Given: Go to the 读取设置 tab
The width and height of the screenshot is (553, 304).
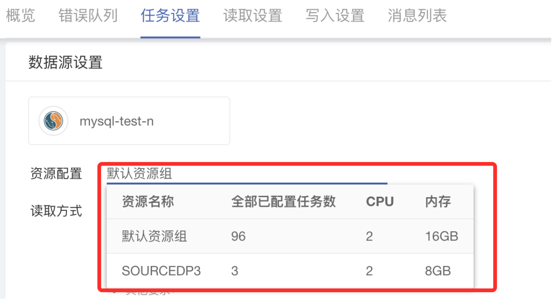Looking at the screenshot, I should 252,16.
